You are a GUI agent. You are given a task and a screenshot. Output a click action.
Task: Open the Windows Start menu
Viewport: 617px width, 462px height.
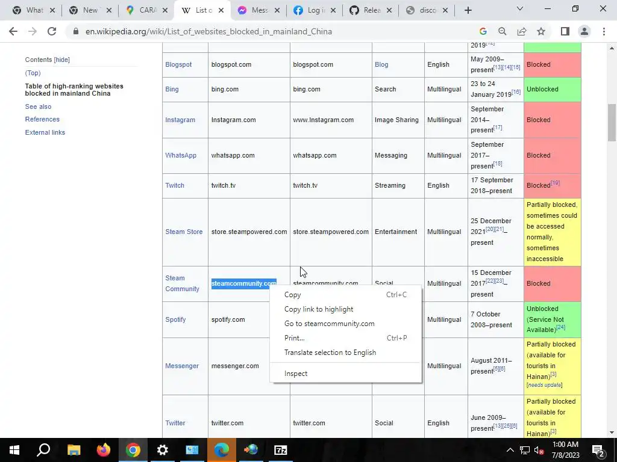point(14,450)
